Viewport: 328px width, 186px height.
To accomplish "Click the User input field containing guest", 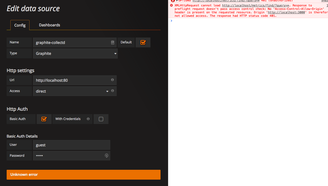I will pos(72,145).
